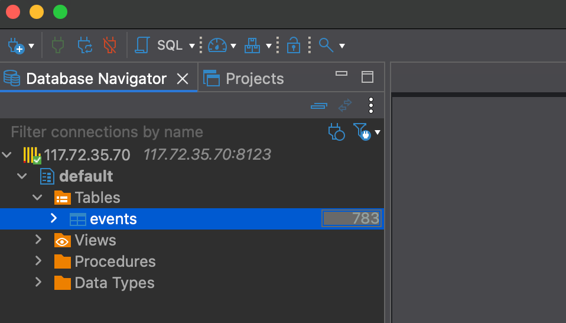The image size is (566, 323).
Task: Click the New Database Connection plug icon
Action: (x=16, y=46)
